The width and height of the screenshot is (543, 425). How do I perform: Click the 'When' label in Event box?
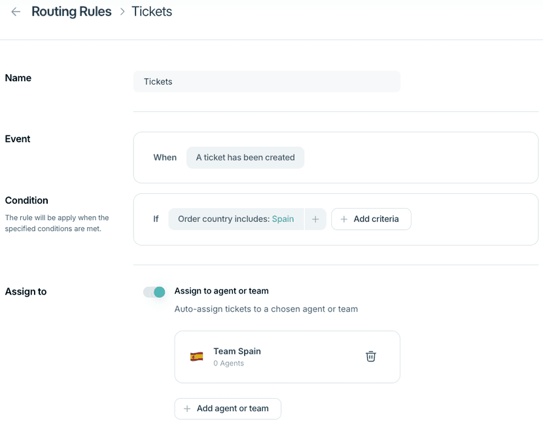pyautogui.click(x=165, y=157)
